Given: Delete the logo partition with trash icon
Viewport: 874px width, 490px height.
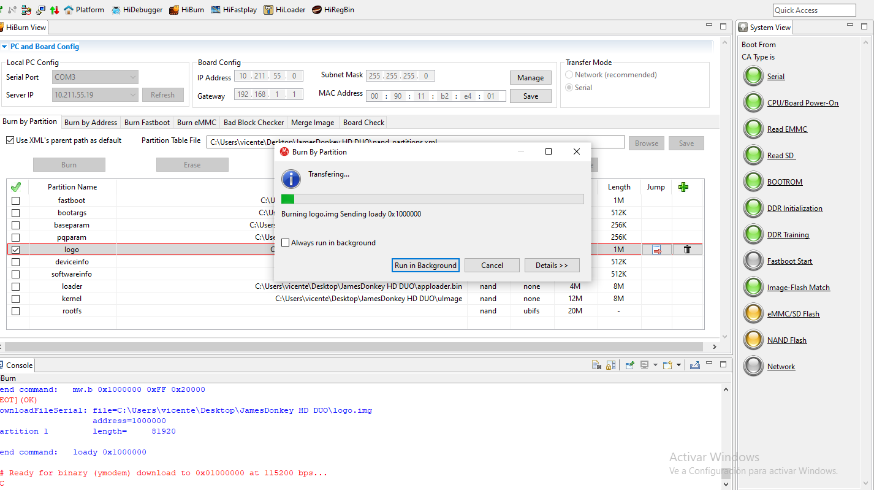Looking at the screenshot, I should pyautogui.click(x=687, y=250).
